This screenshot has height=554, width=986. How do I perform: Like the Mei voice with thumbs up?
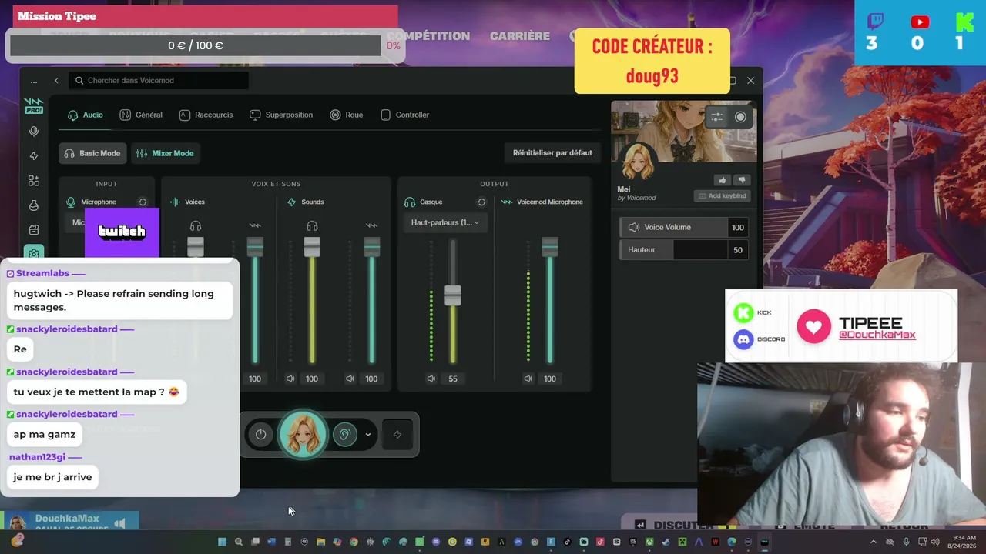(722, 180)
